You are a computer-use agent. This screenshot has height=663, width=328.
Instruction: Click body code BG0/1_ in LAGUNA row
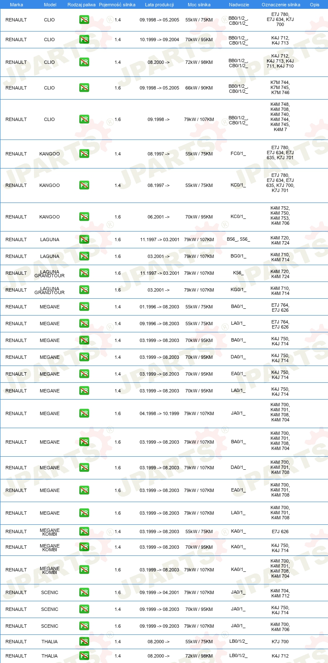(x=238, y=256)
